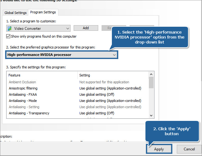Click Antialiasing - FXAA's Off setting value
The height and width of the screenshot is (156, 202).
pos(97,94)
